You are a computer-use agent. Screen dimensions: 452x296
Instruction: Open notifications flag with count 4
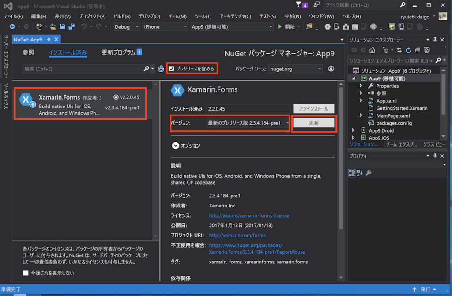[x=301, y=5]
